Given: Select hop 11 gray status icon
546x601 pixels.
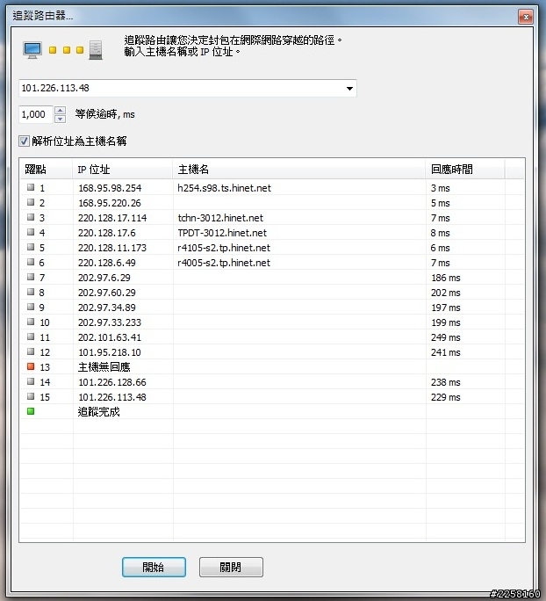Looking at the screenshot, I should tap(31, 337).
